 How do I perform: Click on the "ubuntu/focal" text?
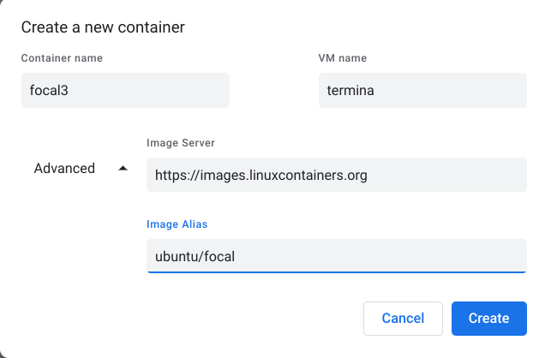click(195, 255)
